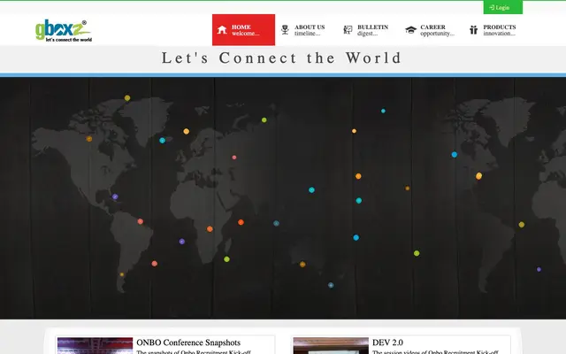This screenshot has width=566, height=354.
Task: Click the ONBO Conference Snapshots thumbnail
Action: point(95,346)
